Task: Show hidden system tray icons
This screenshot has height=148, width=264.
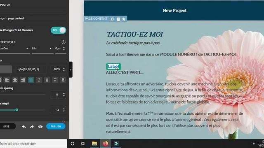Action: (x=254, y=143)
